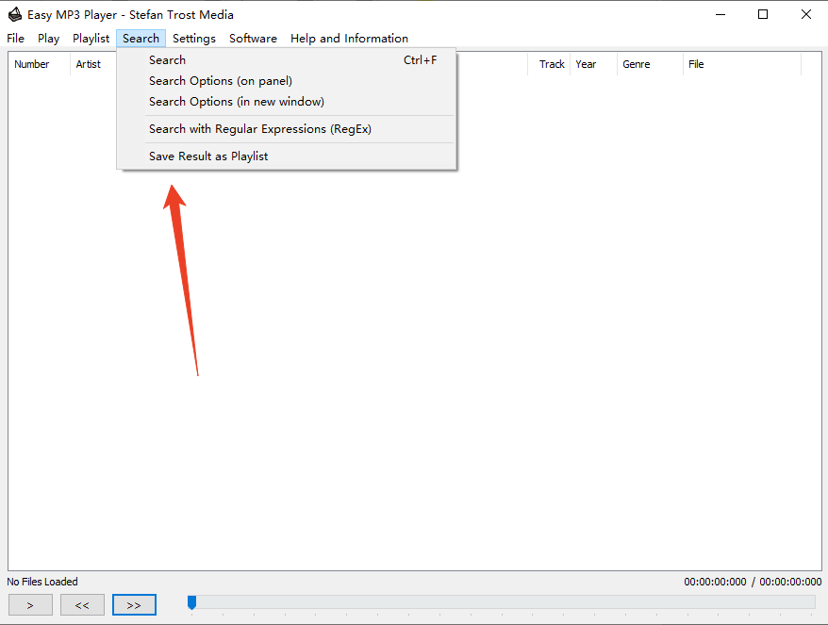
Task: Open the Software menu
Action: pos(253,39)
